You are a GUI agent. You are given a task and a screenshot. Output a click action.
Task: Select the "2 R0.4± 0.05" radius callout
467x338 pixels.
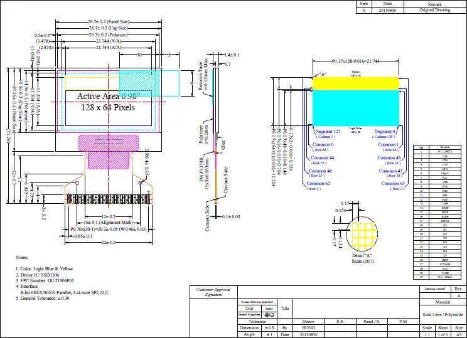(x=147, y=162)
